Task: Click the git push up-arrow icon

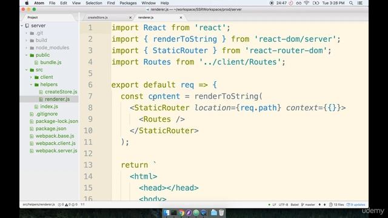Action: [325, 205]
